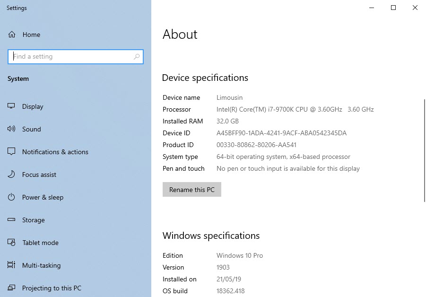Screen dimensions: 426x297
Task: Click the device name Limousin
Action: click(230, 97)
